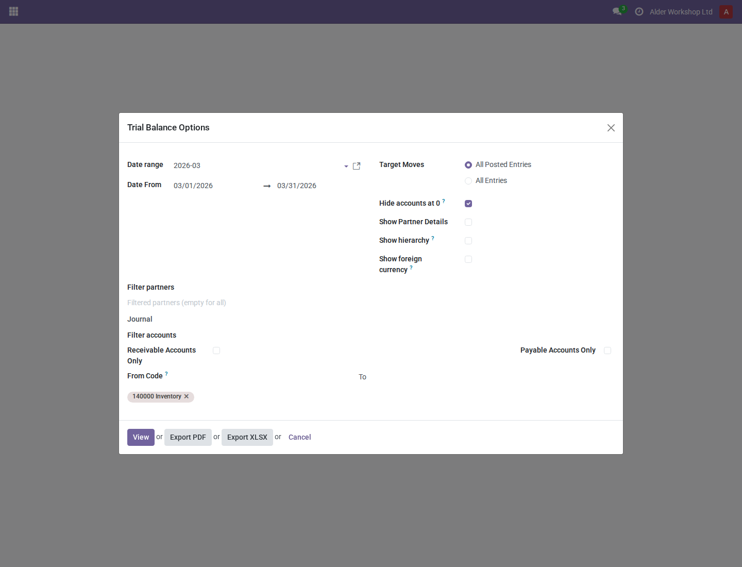
Task: Export the report as XLSX
Action: pos(247,437)
